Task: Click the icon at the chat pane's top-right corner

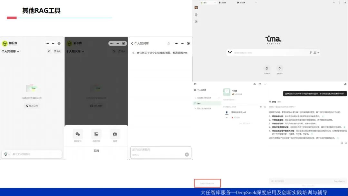Action: pyautogui.click(x=345, y=84)
